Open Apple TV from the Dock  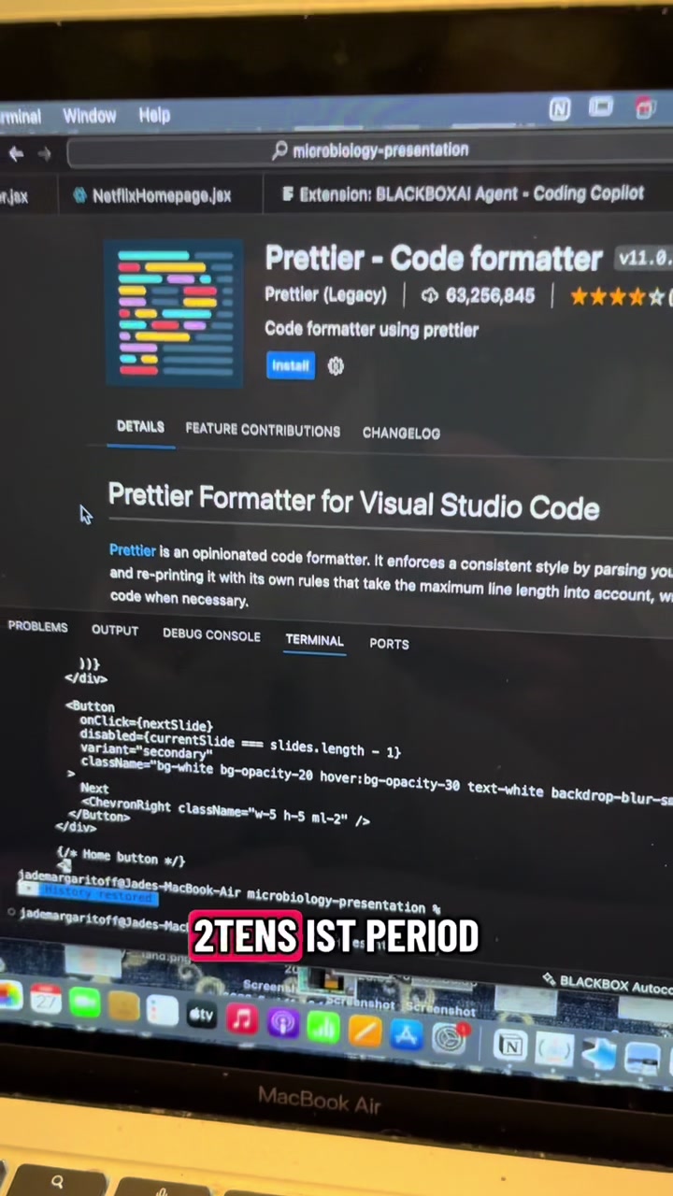click(201, 1015)
